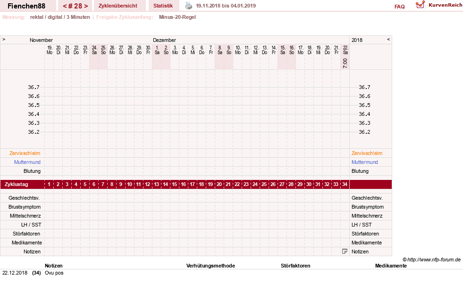Image resolution: width=463 pixels, height=284 pixels.
Task: Click the 16. So date column header
Action: pos(292,50)
